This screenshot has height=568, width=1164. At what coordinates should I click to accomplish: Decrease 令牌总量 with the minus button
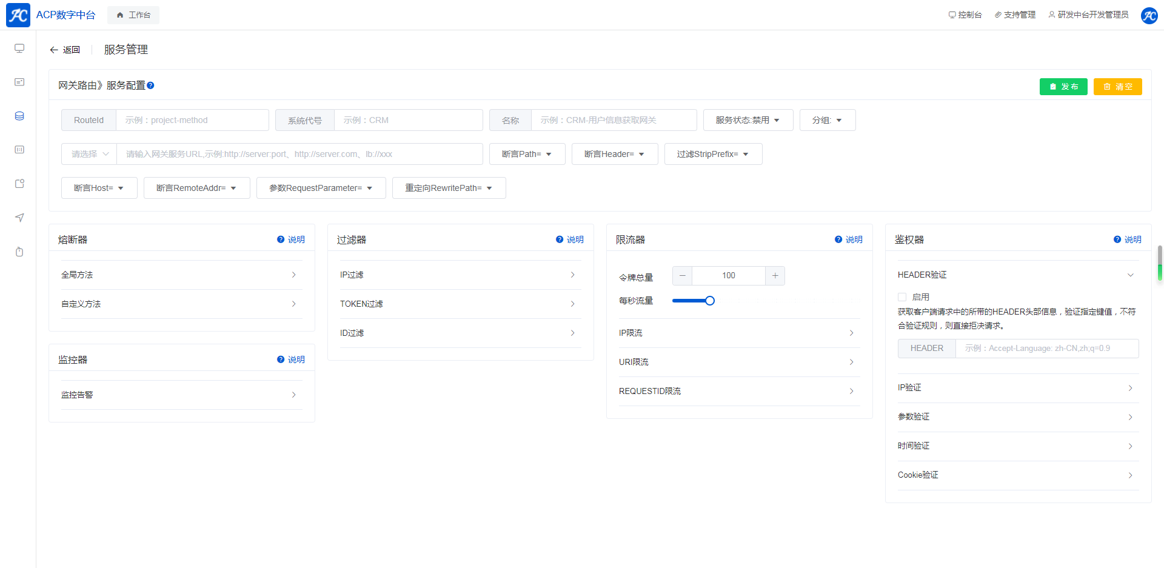tap(683, 276)
